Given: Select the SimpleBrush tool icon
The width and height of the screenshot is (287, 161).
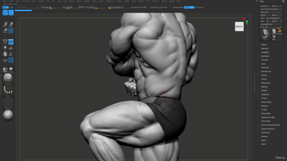Looking at the screenshot, I should [280, 32].
